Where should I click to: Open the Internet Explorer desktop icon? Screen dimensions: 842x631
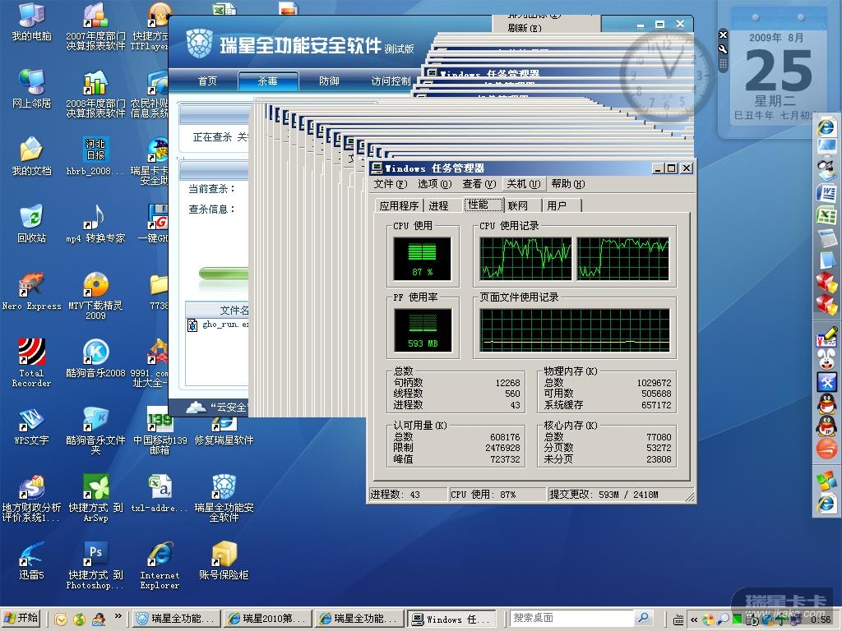click(160, 555)
